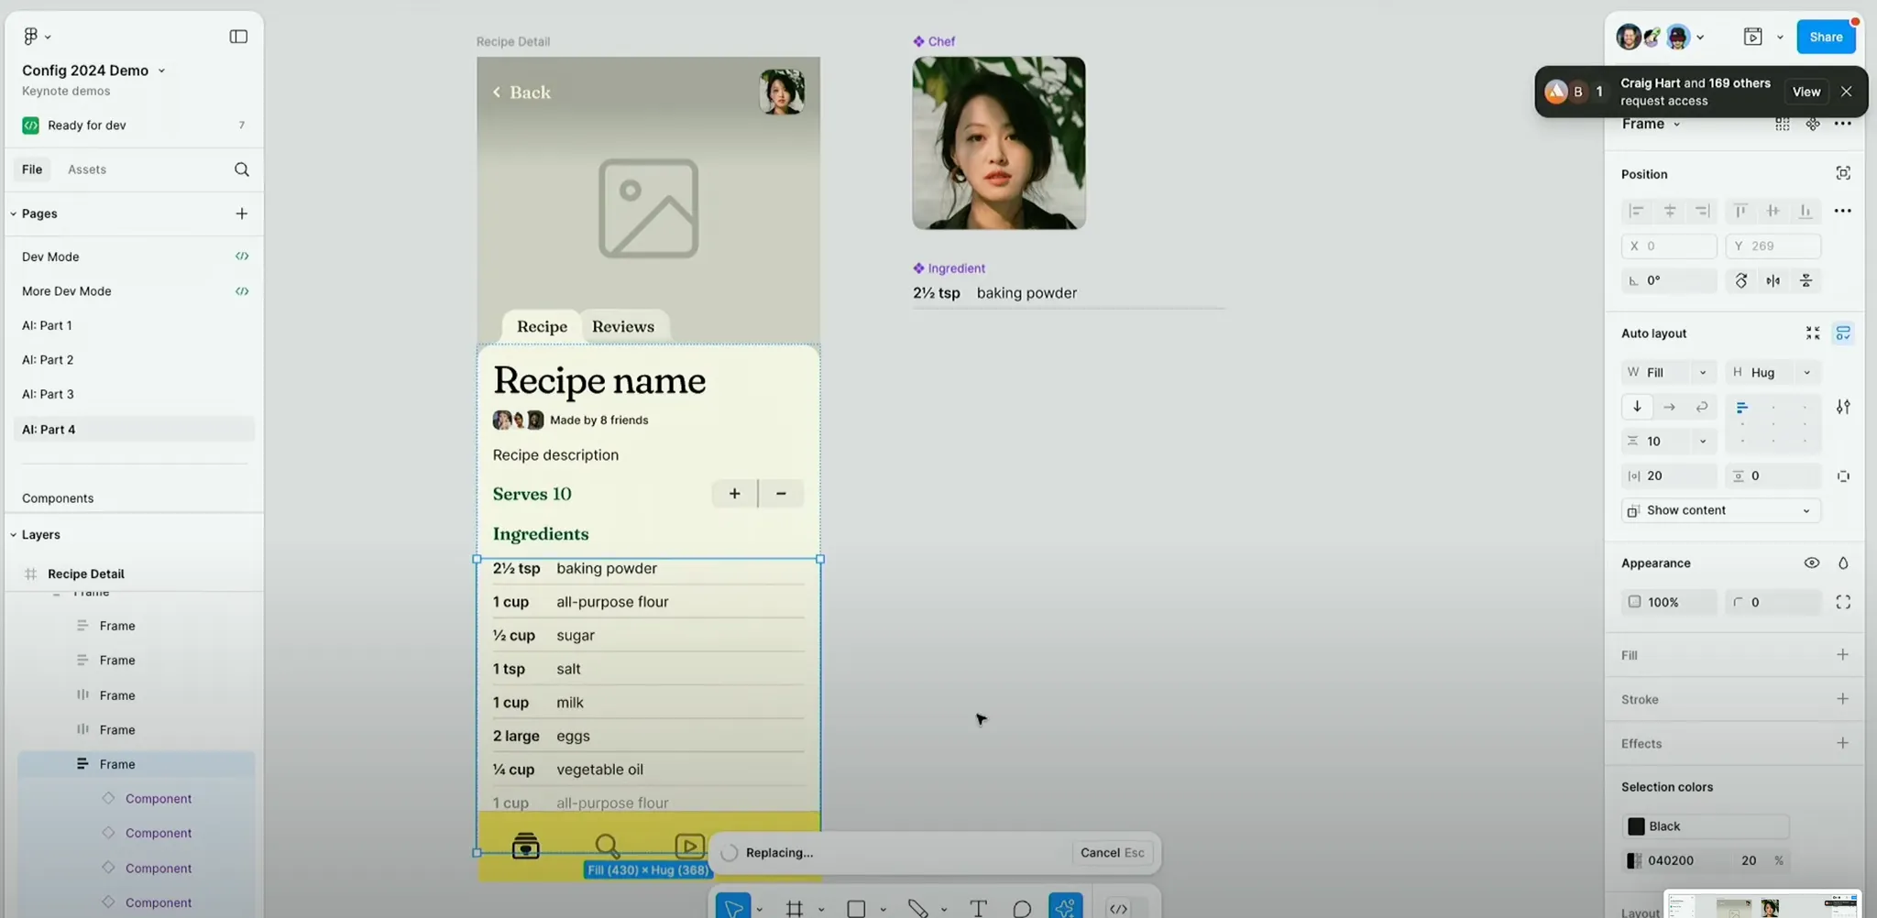
Task: Open the blend mode droplet icon in Appearance
Action: pos(1843,563)
